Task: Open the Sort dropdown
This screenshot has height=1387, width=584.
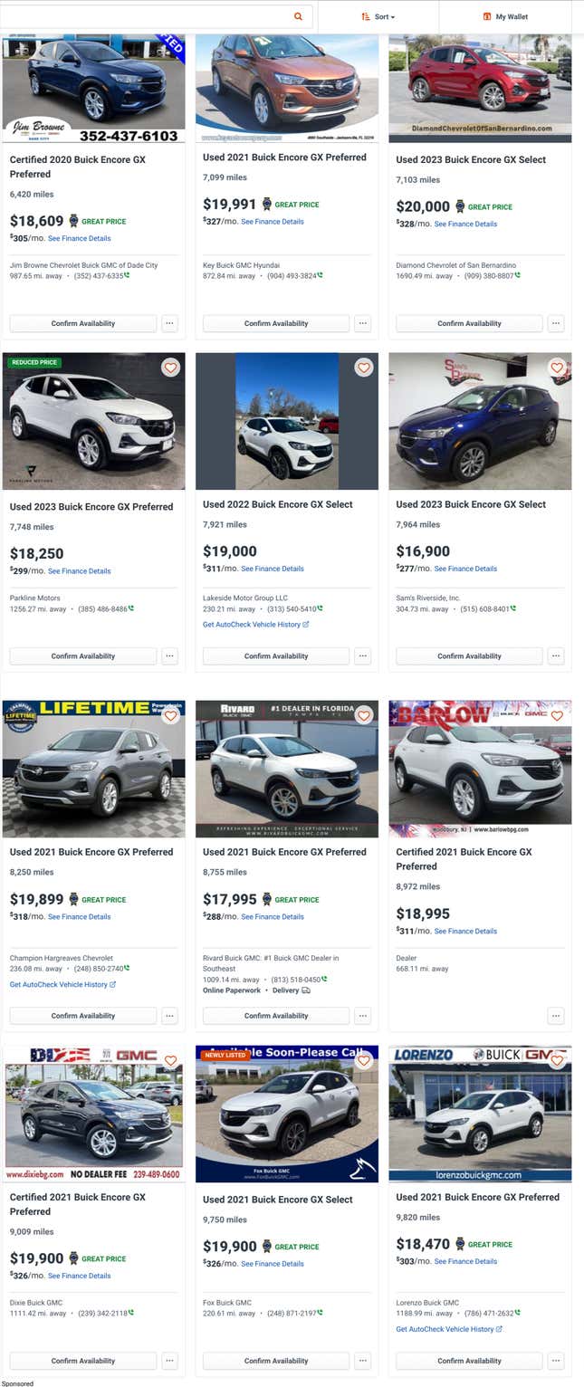Action: [x=378, y=16]
